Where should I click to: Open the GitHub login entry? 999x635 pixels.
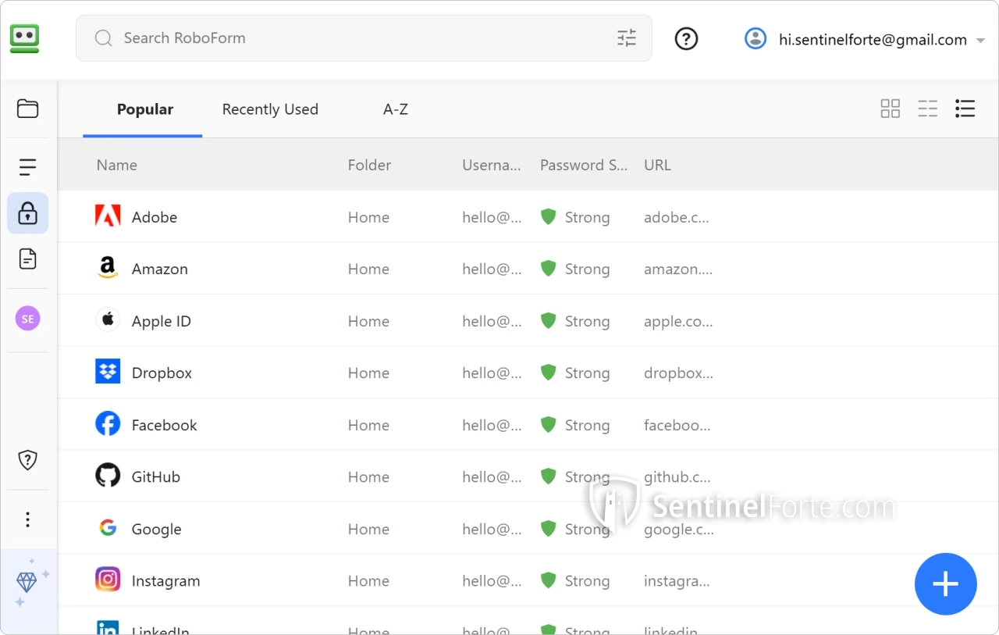coord(528,476)
